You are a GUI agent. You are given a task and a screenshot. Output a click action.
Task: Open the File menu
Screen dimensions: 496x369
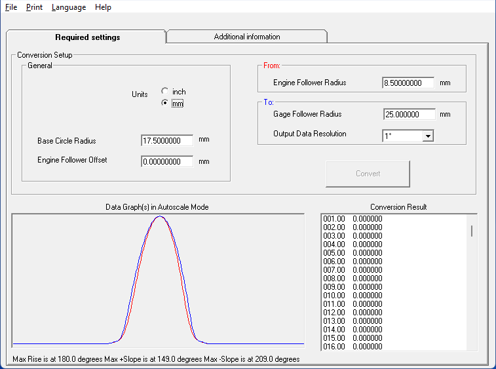tap(10, 7)
